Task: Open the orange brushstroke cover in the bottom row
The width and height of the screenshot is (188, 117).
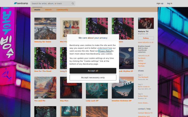Action: (x=97, y=112)
